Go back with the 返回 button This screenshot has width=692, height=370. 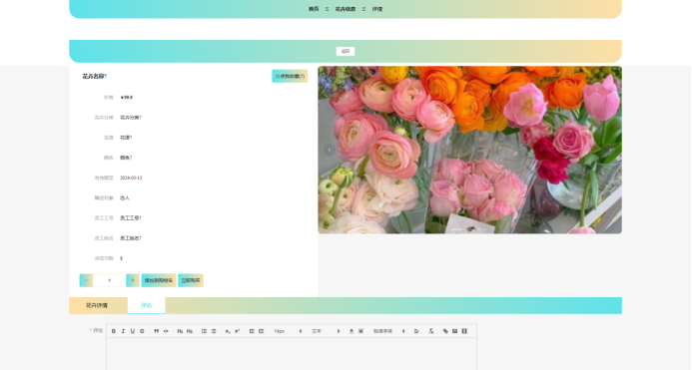coord(346,51)
